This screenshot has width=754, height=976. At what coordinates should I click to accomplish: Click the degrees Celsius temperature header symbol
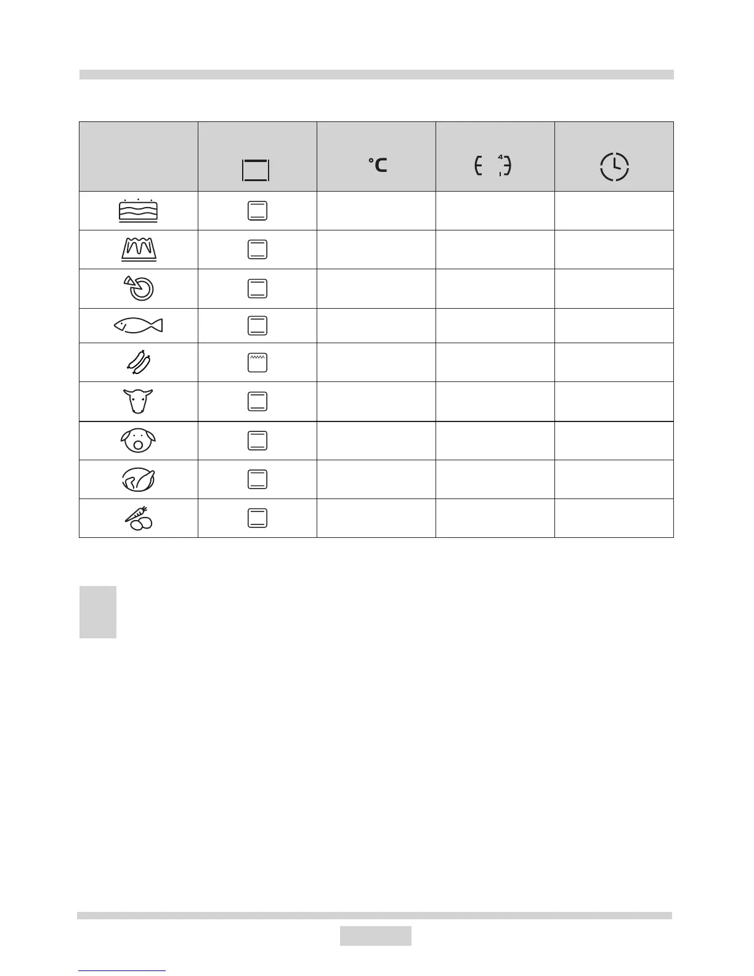click(378, 165)
